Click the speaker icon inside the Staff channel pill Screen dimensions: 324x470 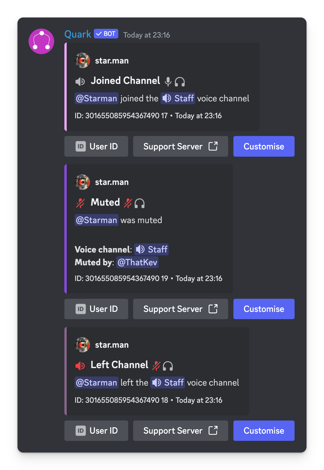166,98
